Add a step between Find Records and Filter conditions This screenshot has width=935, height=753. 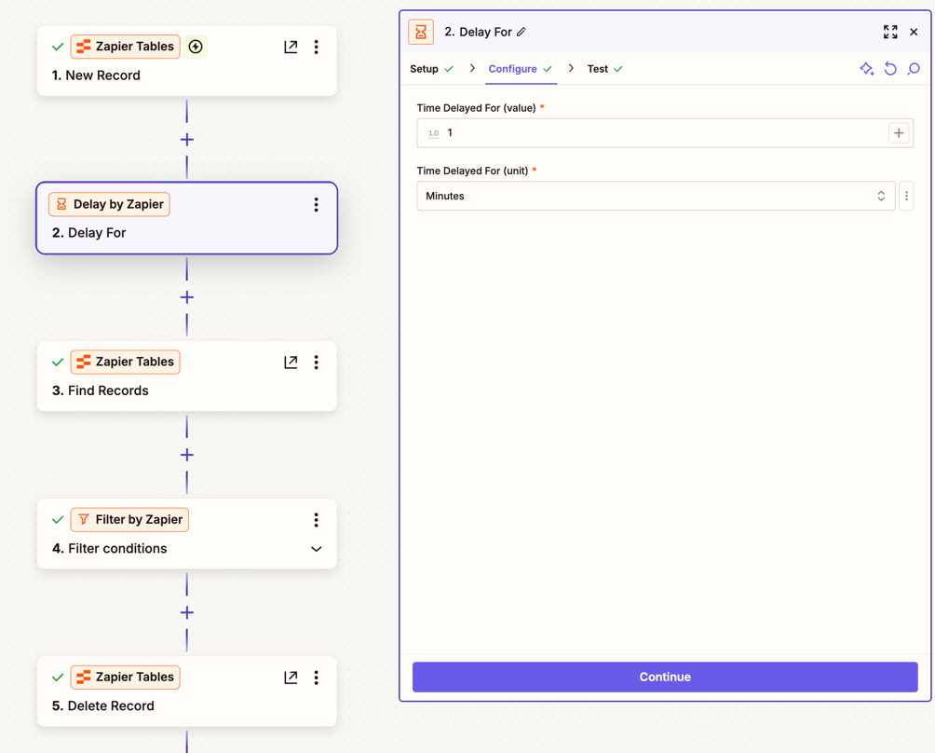(x=186, y=455)
